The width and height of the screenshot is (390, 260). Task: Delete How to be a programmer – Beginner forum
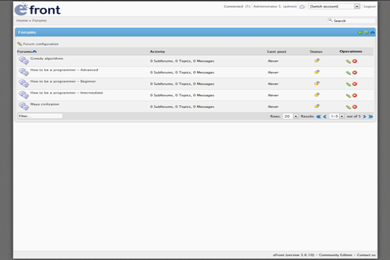pyautogui.click(x=355, y=84)
